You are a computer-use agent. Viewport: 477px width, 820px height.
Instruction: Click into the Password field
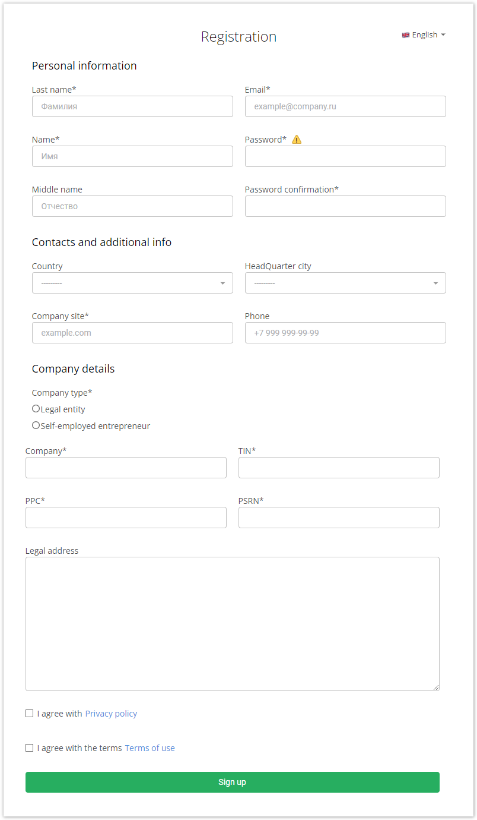click(x=345, y=156)
